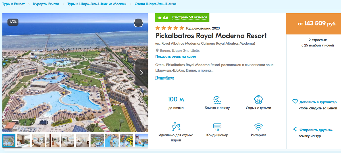341x153 pixels.
Task: Click the main hotel aerial photo
Action: (75, 73)
